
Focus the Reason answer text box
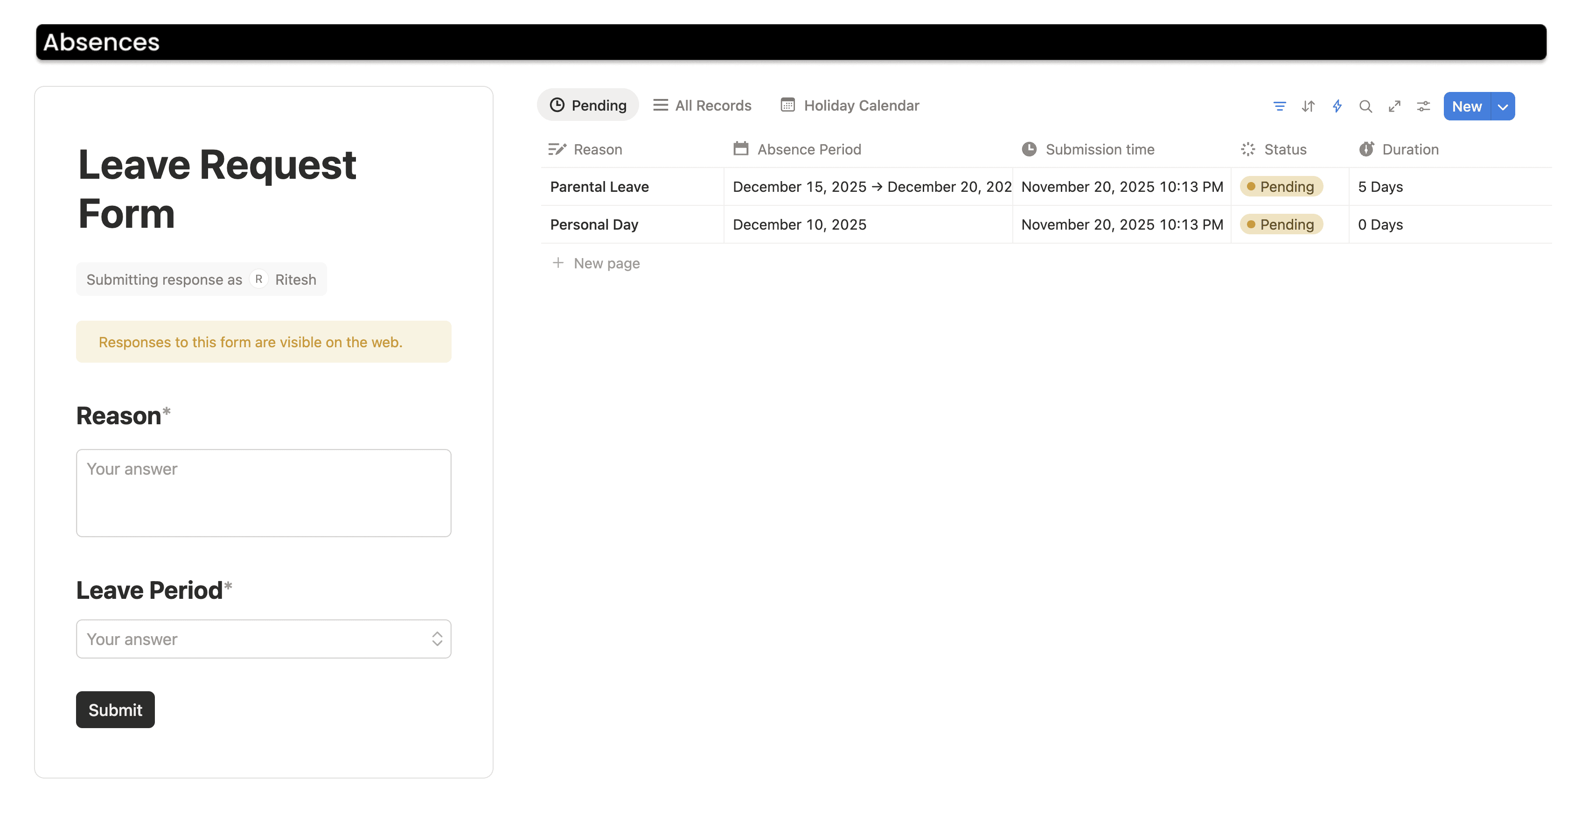coord(264,492)
